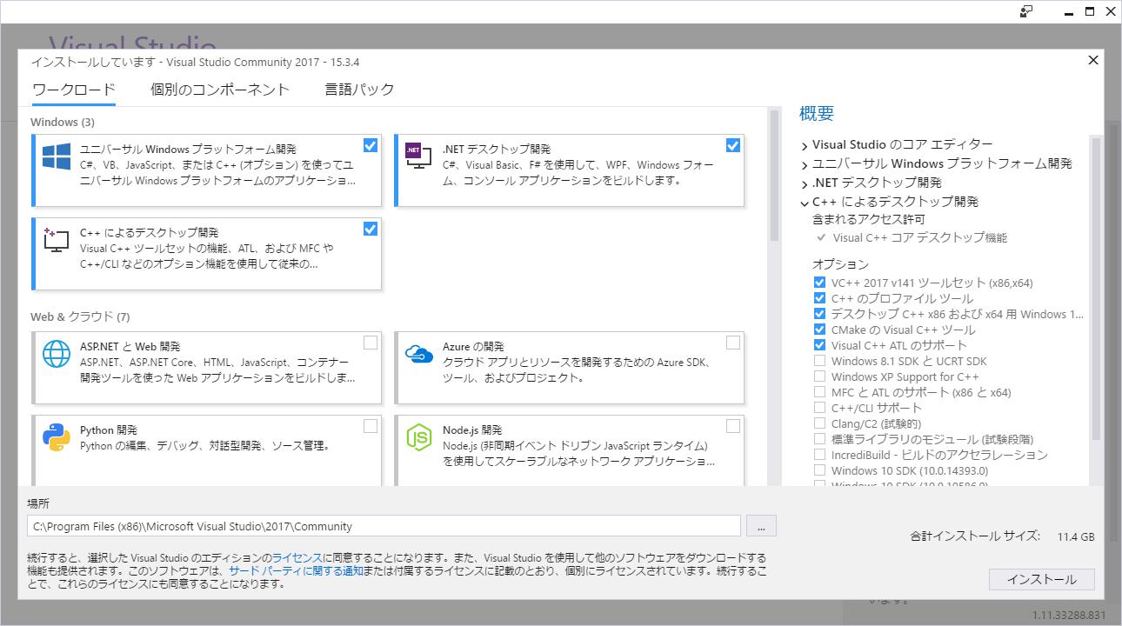Click the オプション label in summary
Image resolution: width=1122 pixels, height=626 pixels.
840,263
